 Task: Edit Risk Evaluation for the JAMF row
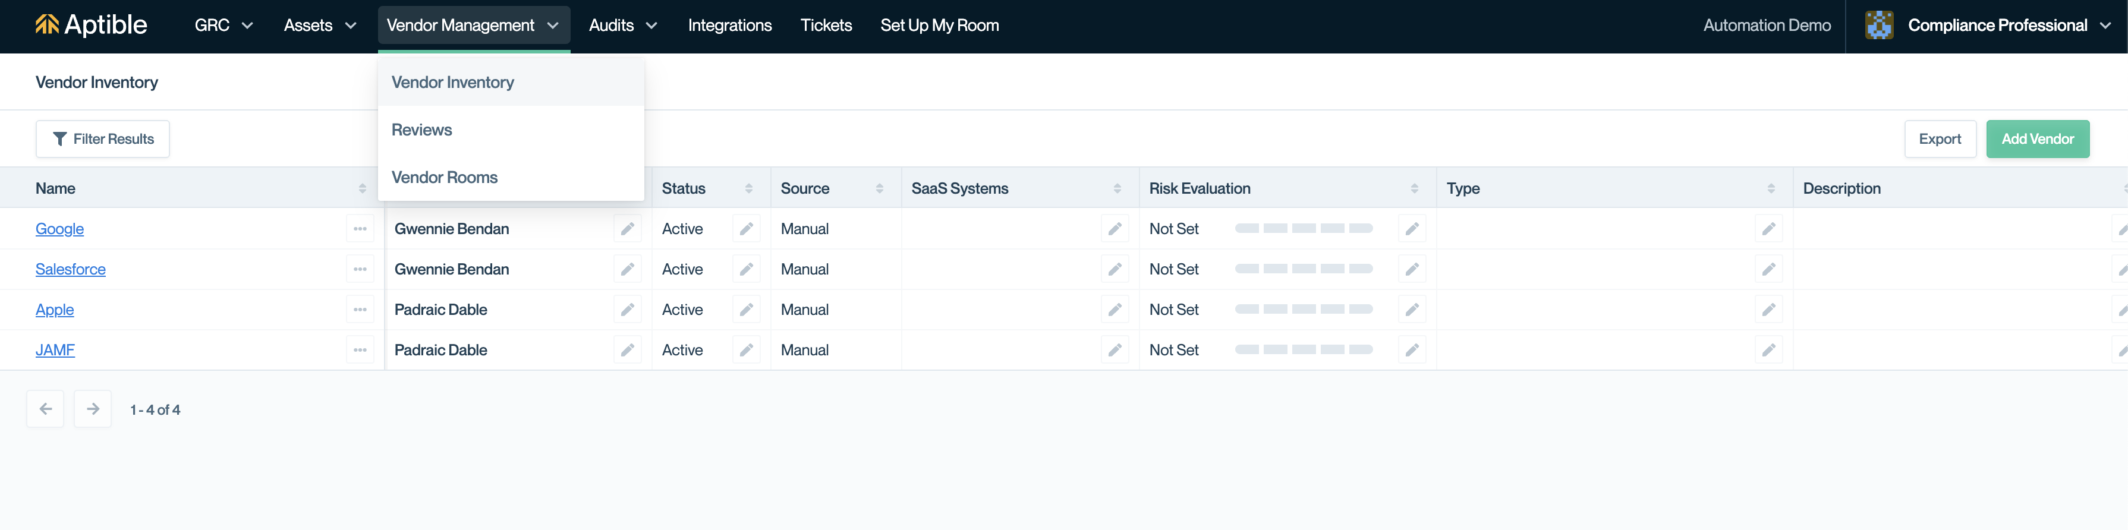pos(1412,350)
